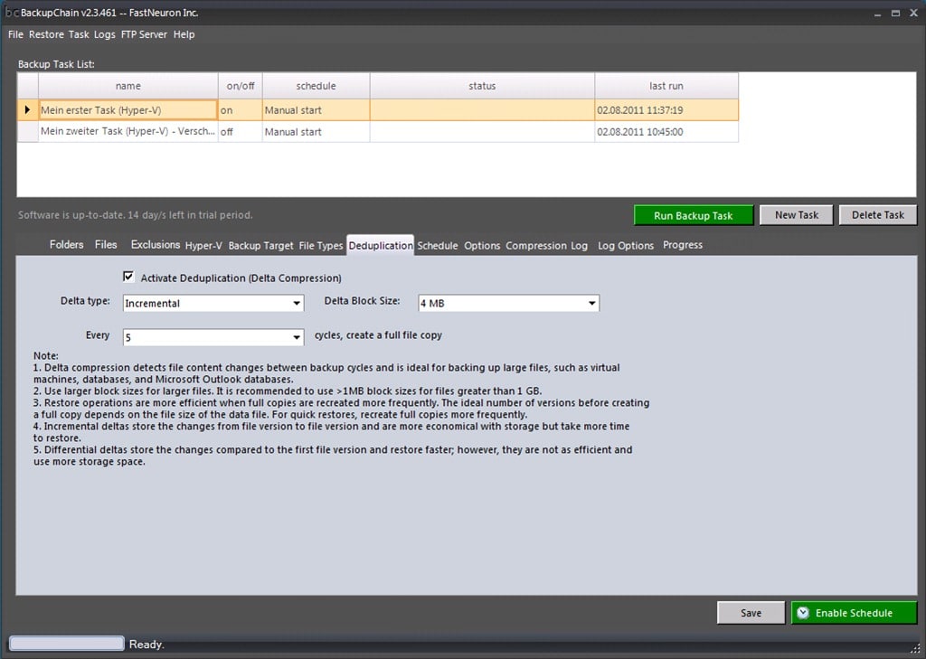The height and width of the screenshot is (659, 926).
Task: Select the Mein erster Task (Hyper-V) cell
Action: (x=128, y=110)
